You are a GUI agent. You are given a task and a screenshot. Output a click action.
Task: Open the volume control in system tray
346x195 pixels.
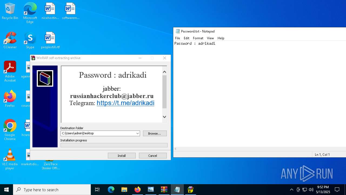[311, 190]
